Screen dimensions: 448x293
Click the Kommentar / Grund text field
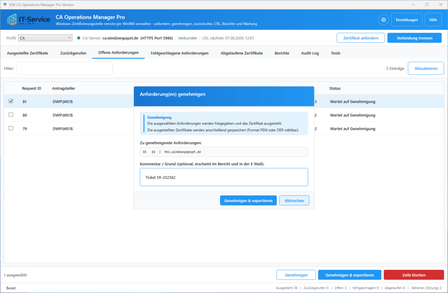[x=224, y=178]
